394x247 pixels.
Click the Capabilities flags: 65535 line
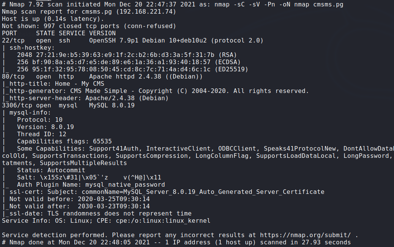[x=64, y=142]
